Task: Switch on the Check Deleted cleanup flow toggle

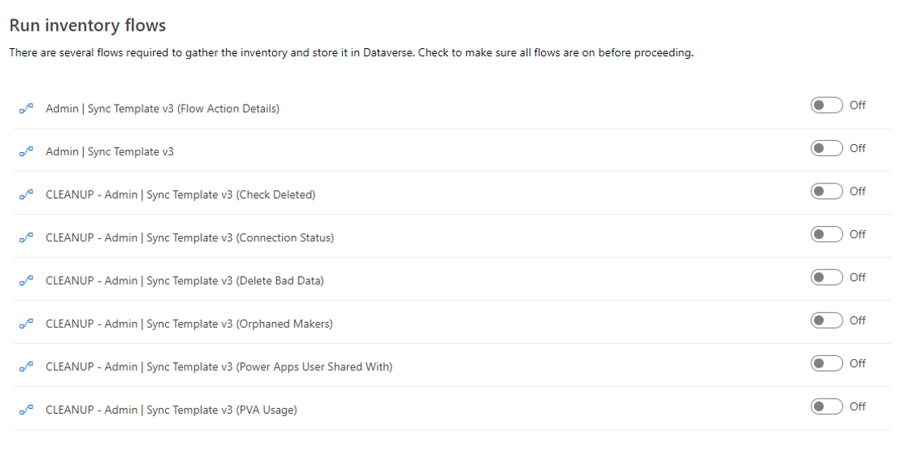Action: [x=826, y=192]
